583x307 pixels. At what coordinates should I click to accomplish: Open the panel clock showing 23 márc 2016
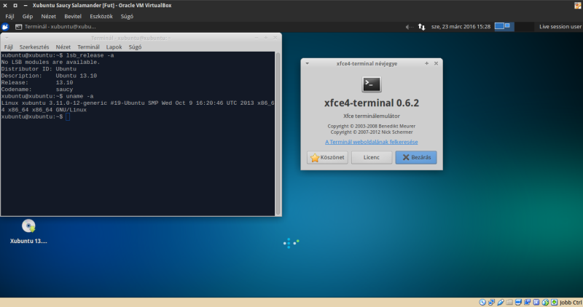(461, 27)
